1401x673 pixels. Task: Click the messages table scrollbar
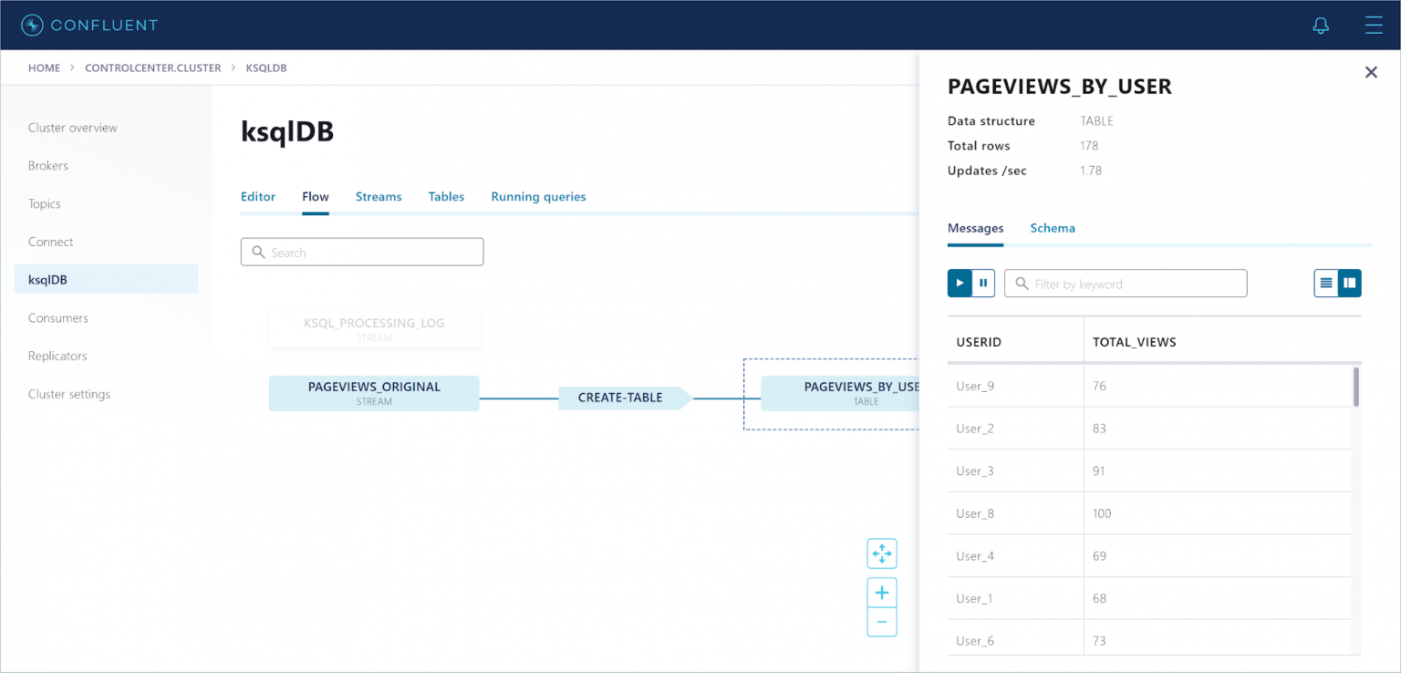click(x=1356, y=387)
